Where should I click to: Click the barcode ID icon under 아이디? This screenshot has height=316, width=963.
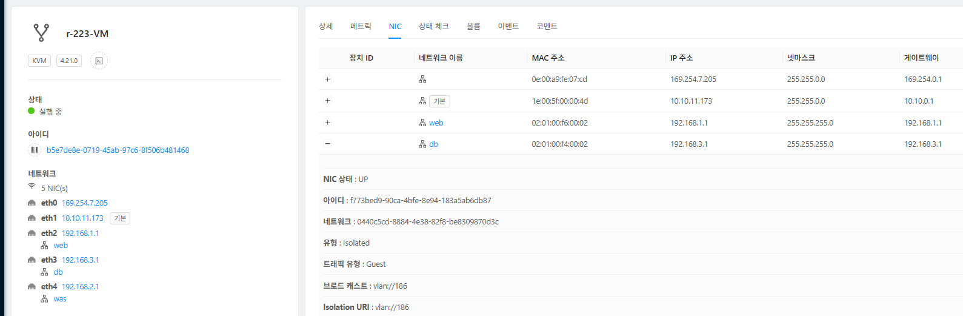click(35, 150)
